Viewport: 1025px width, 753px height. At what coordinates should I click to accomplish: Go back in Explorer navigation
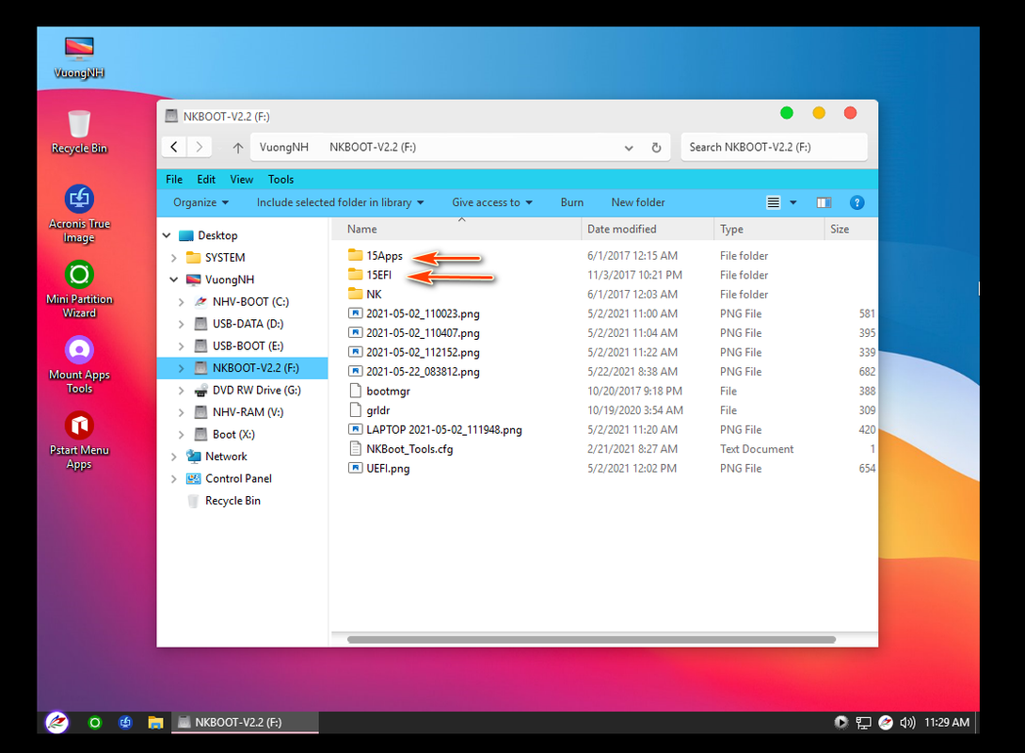coord(174,147)
